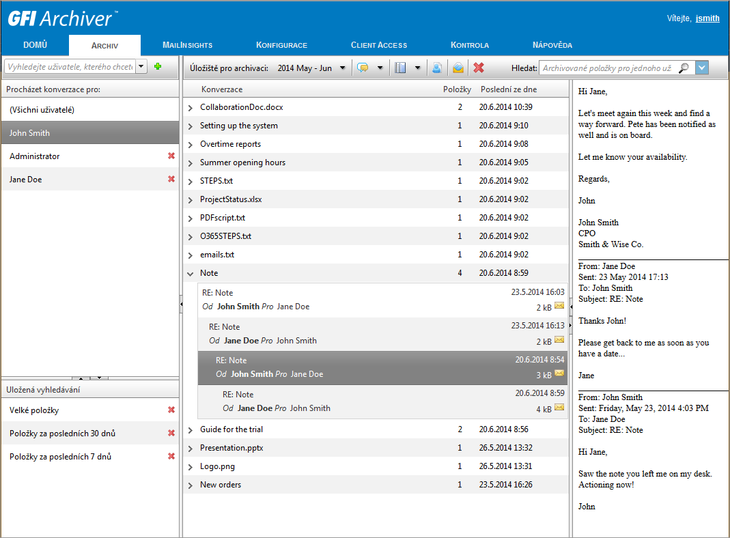Delete saved search Položky za posledních 30 dnů

171,434
